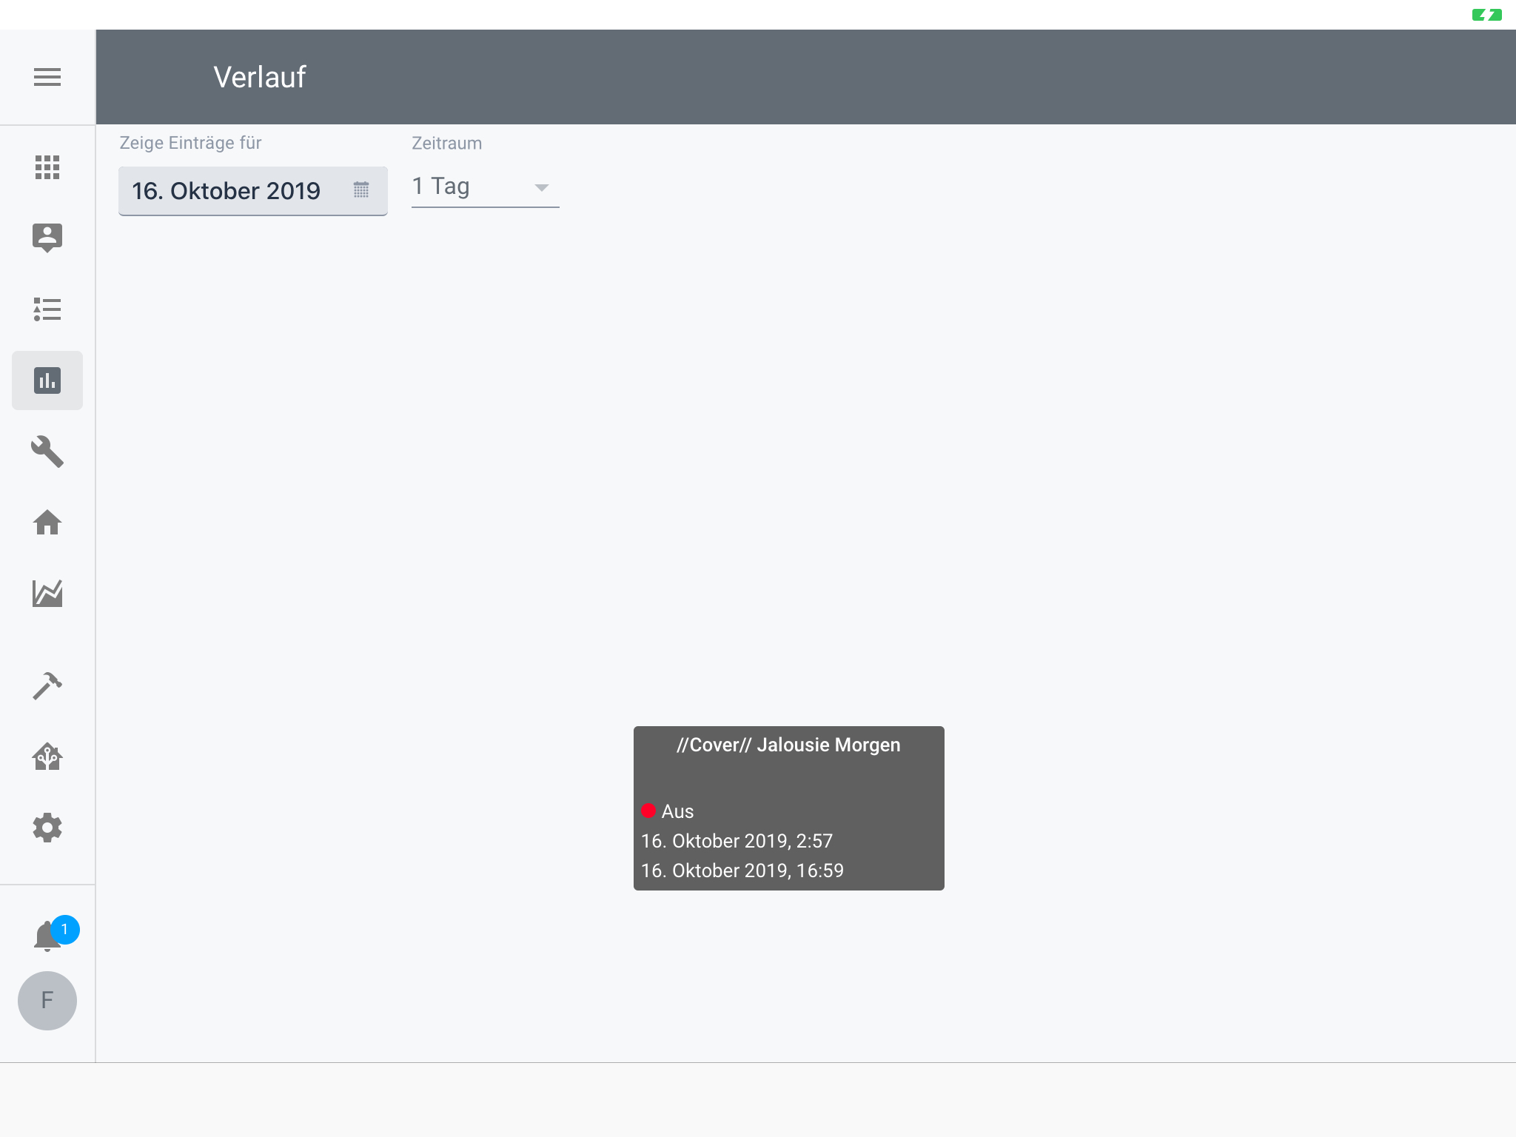This screenshot has height=1137, width=1516.
Task: Open the wrench tools sidebar icon
Action: pyautogui.click(x=47, y=452)
